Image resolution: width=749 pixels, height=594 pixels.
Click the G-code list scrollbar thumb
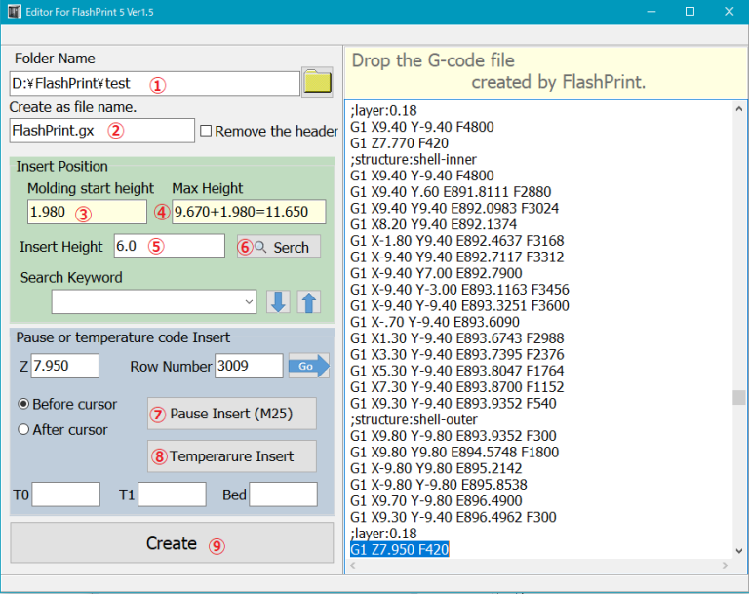(739, 397)
